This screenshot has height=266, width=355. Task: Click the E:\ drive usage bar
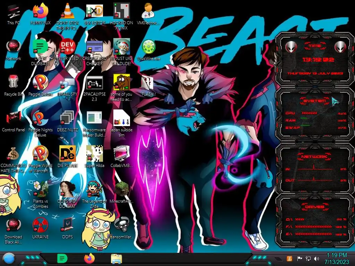tap(313, 234)
